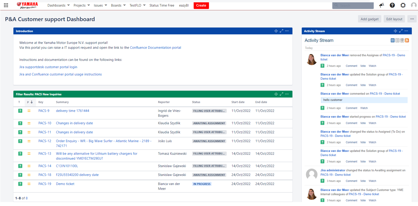
Task: Maximize the Activity Stream gadget
Action: click(x=401, y=31)
